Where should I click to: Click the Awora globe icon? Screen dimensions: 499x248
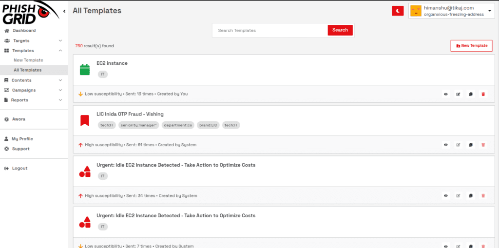coord(6,119)
